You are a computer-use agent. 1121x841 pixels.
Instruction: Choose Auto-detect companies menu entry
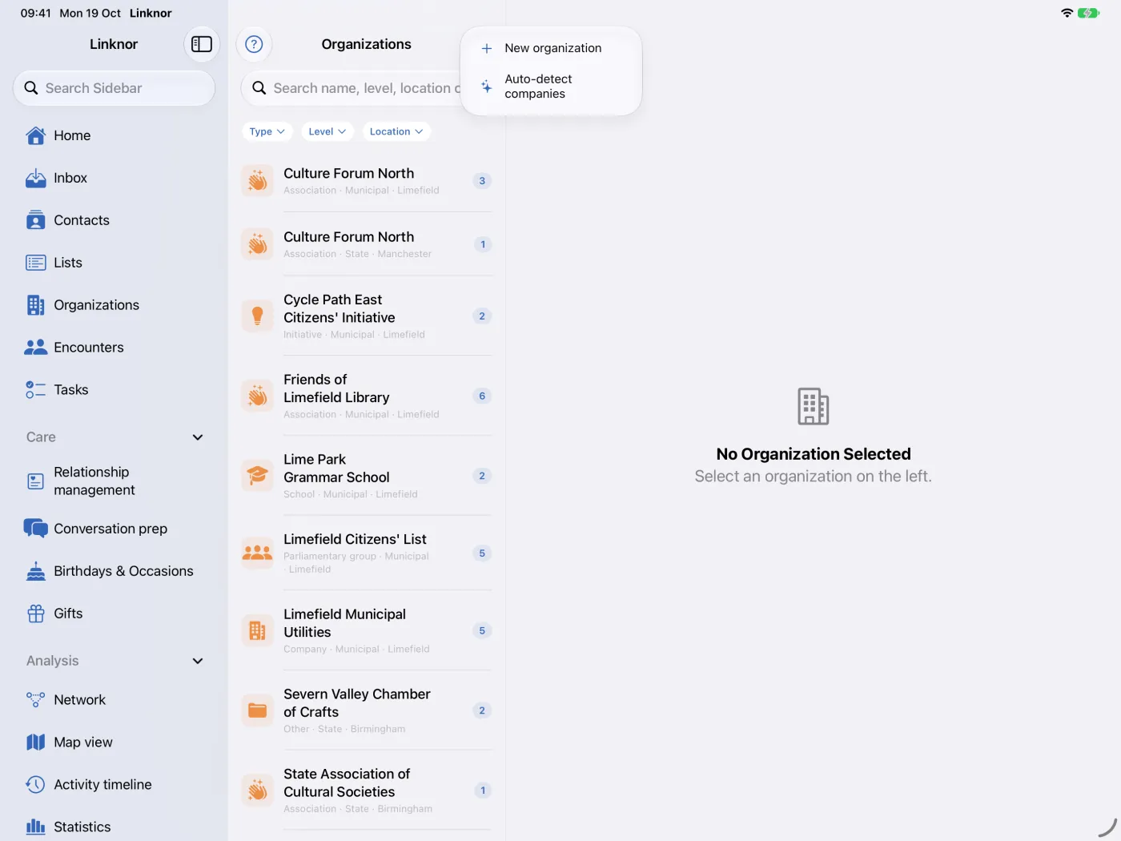tap(552, 87)
